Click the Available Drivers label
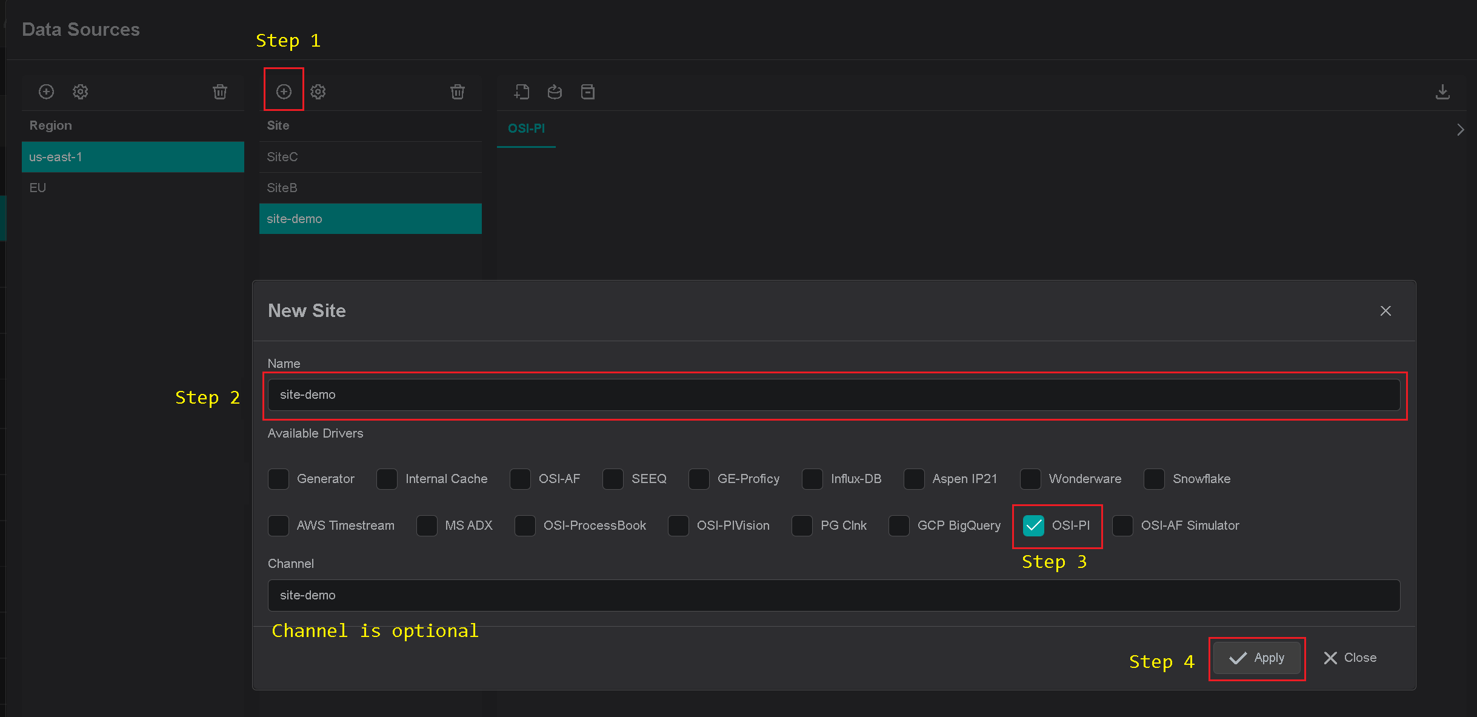Viewport: 1477px width, 717px height. 316,433
